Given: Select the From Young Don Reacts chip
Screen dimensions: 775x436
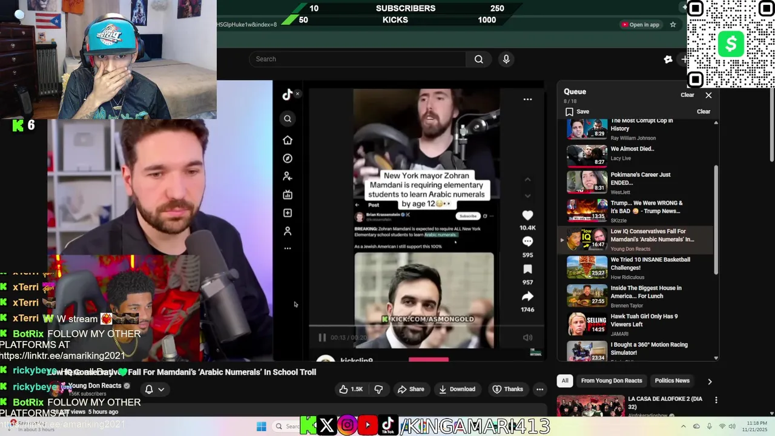Looking at the screenshot, I should [x=611, y=381].
